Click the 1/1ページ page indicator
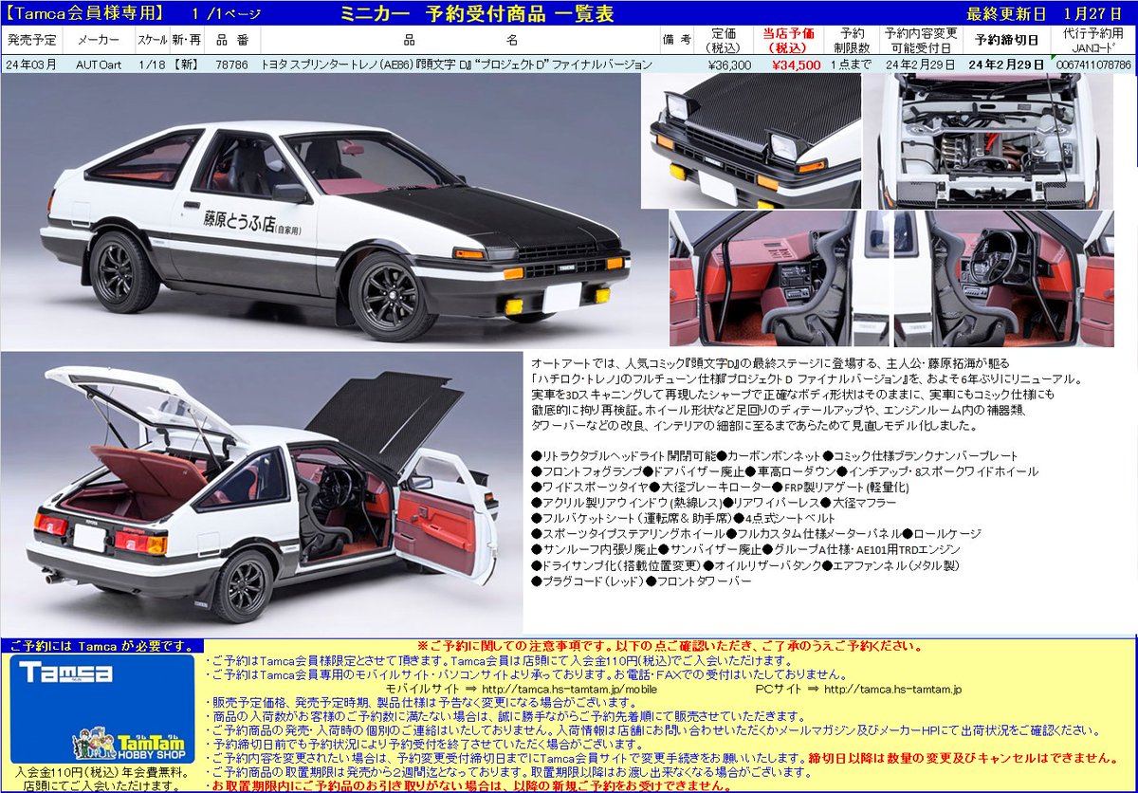1138x793 pixels. pyautogui.click(x=225, y=14)
